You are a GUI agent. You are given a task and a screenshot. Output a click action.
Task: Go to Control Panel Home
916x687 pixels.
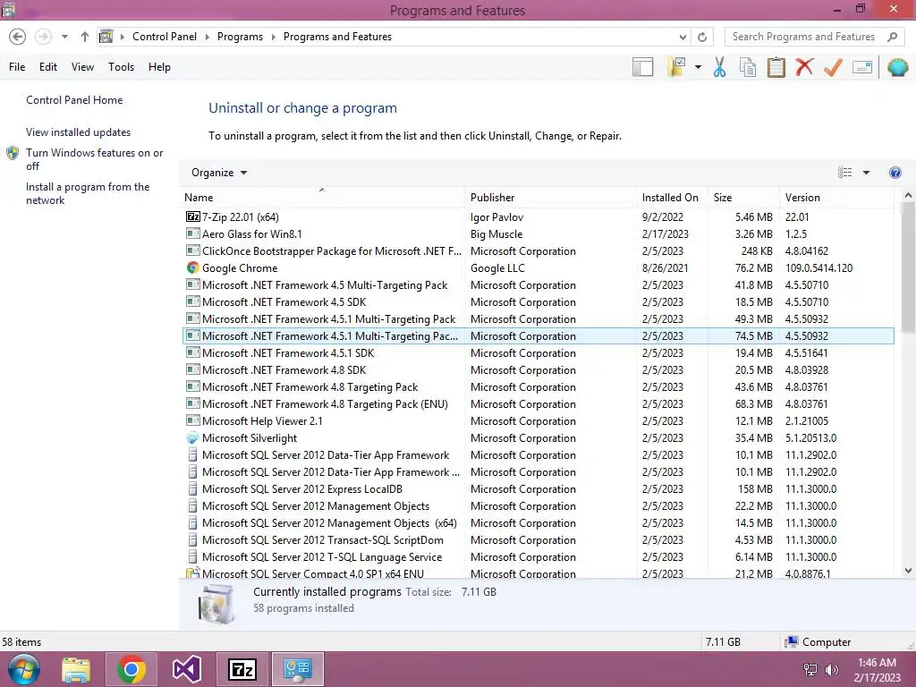(74, 100)
